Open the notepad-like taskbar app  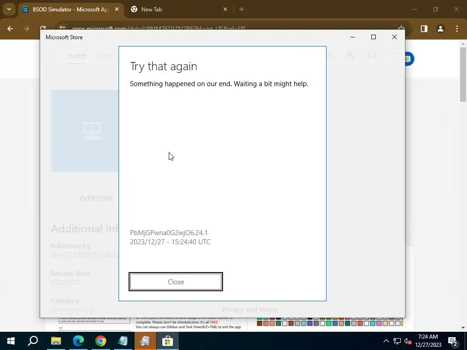(x=123, y=341)
